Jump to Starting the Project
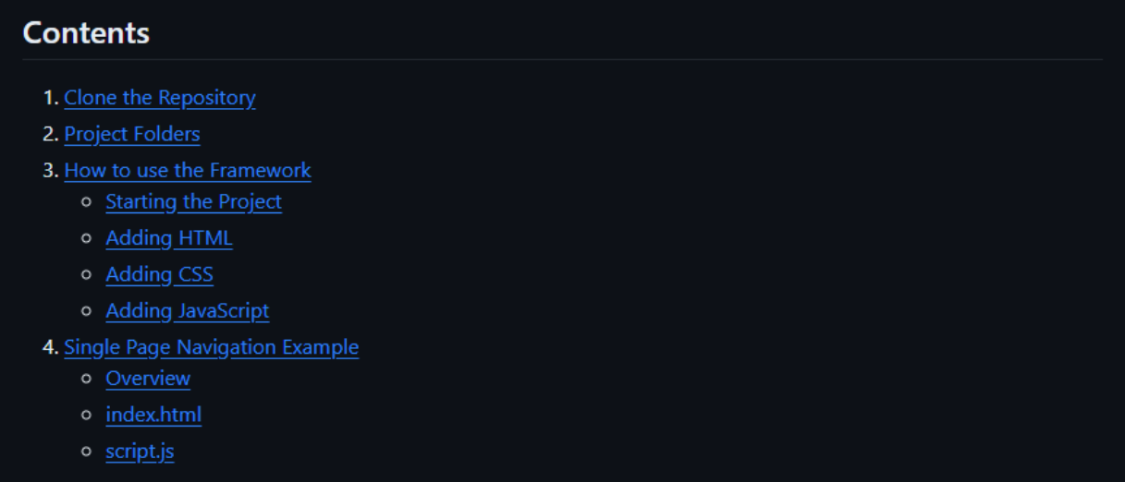This screenshot has width=1125, height=482. [194, 201]
